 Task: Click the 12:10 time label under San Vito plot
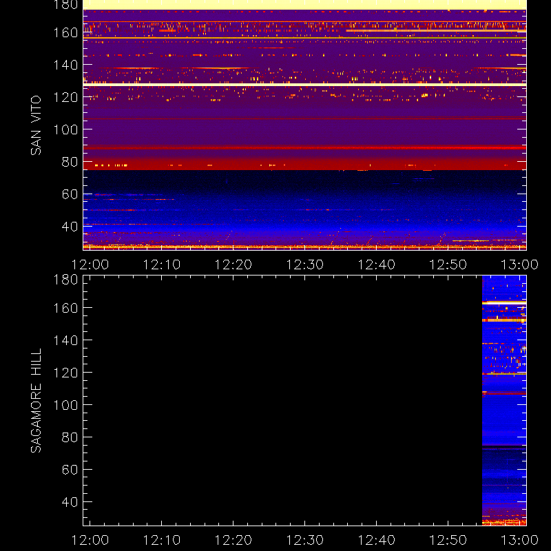pos(162,264)
